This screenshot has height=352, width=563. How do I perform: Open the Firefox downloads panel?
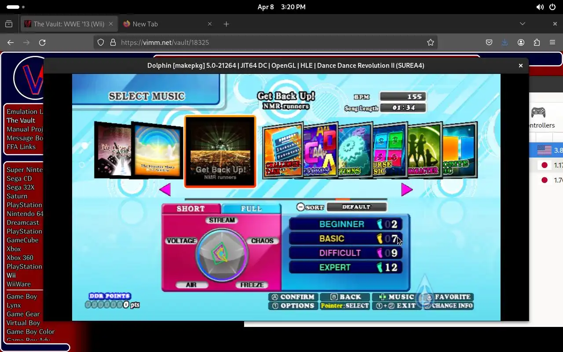[505, 42]
